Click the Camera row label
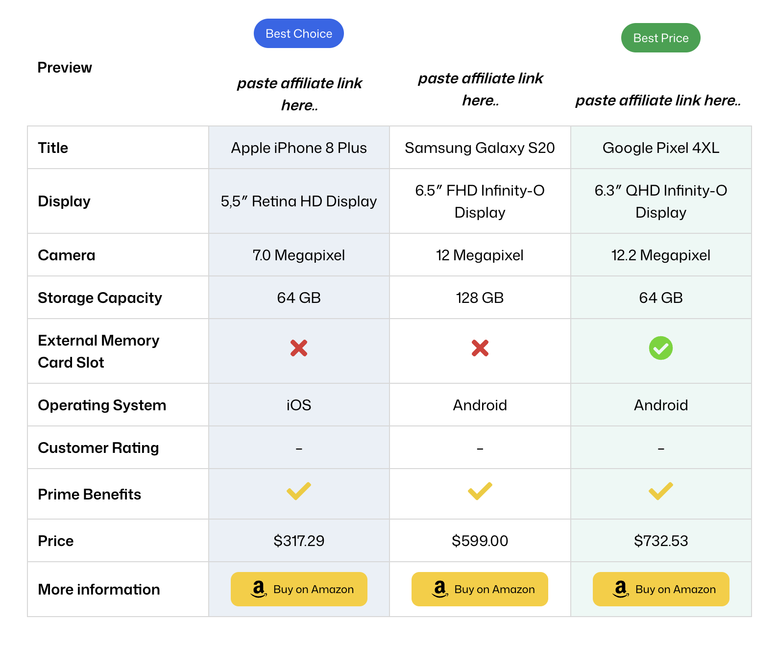The width and height of the screenshot is (778, 647). [67, 255]
